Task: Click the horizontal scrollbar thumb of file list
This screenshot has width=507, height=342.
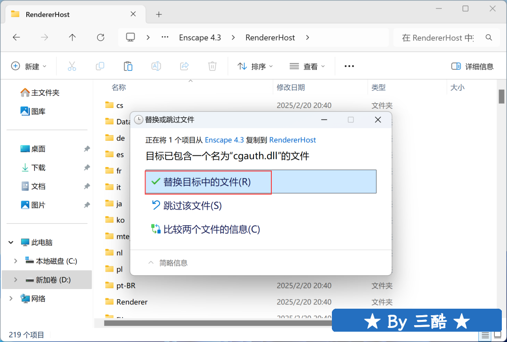Action: 218,323
